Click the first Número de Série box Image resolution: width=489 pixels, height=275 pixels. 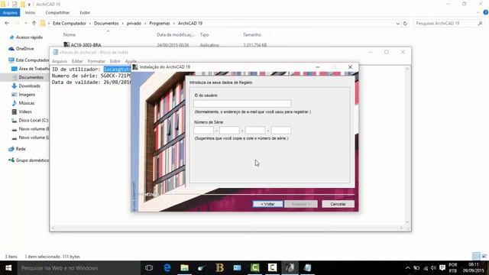203,131
